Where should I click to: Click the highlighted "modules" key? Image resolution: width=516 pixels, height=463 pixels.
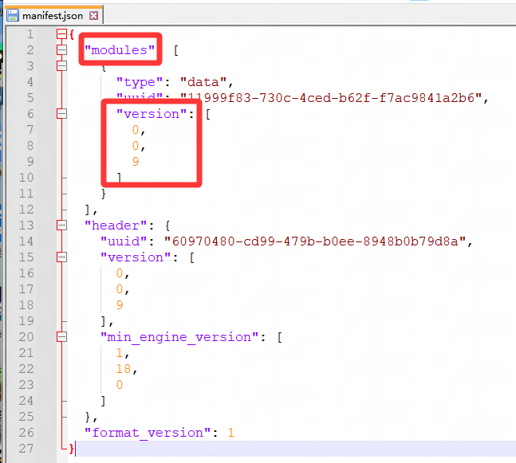coord(120,50)
